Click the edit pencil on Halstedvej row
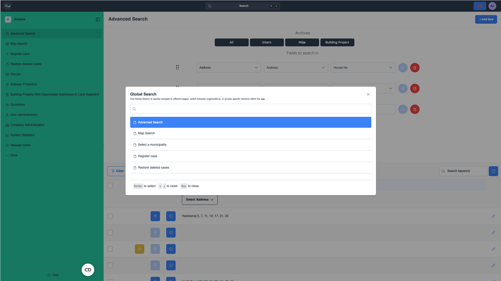This screenshot has width=501, height=281. tap(493, 216)
